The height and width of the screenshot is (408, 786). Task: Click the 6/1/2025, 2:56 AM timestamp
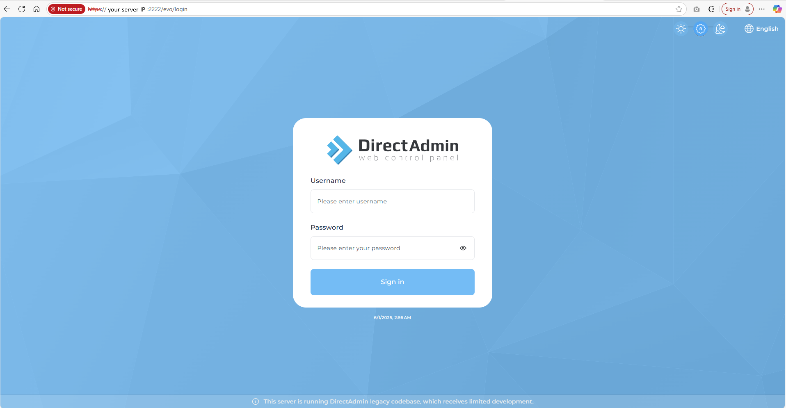pyautogui.click(x=393, y=317)
